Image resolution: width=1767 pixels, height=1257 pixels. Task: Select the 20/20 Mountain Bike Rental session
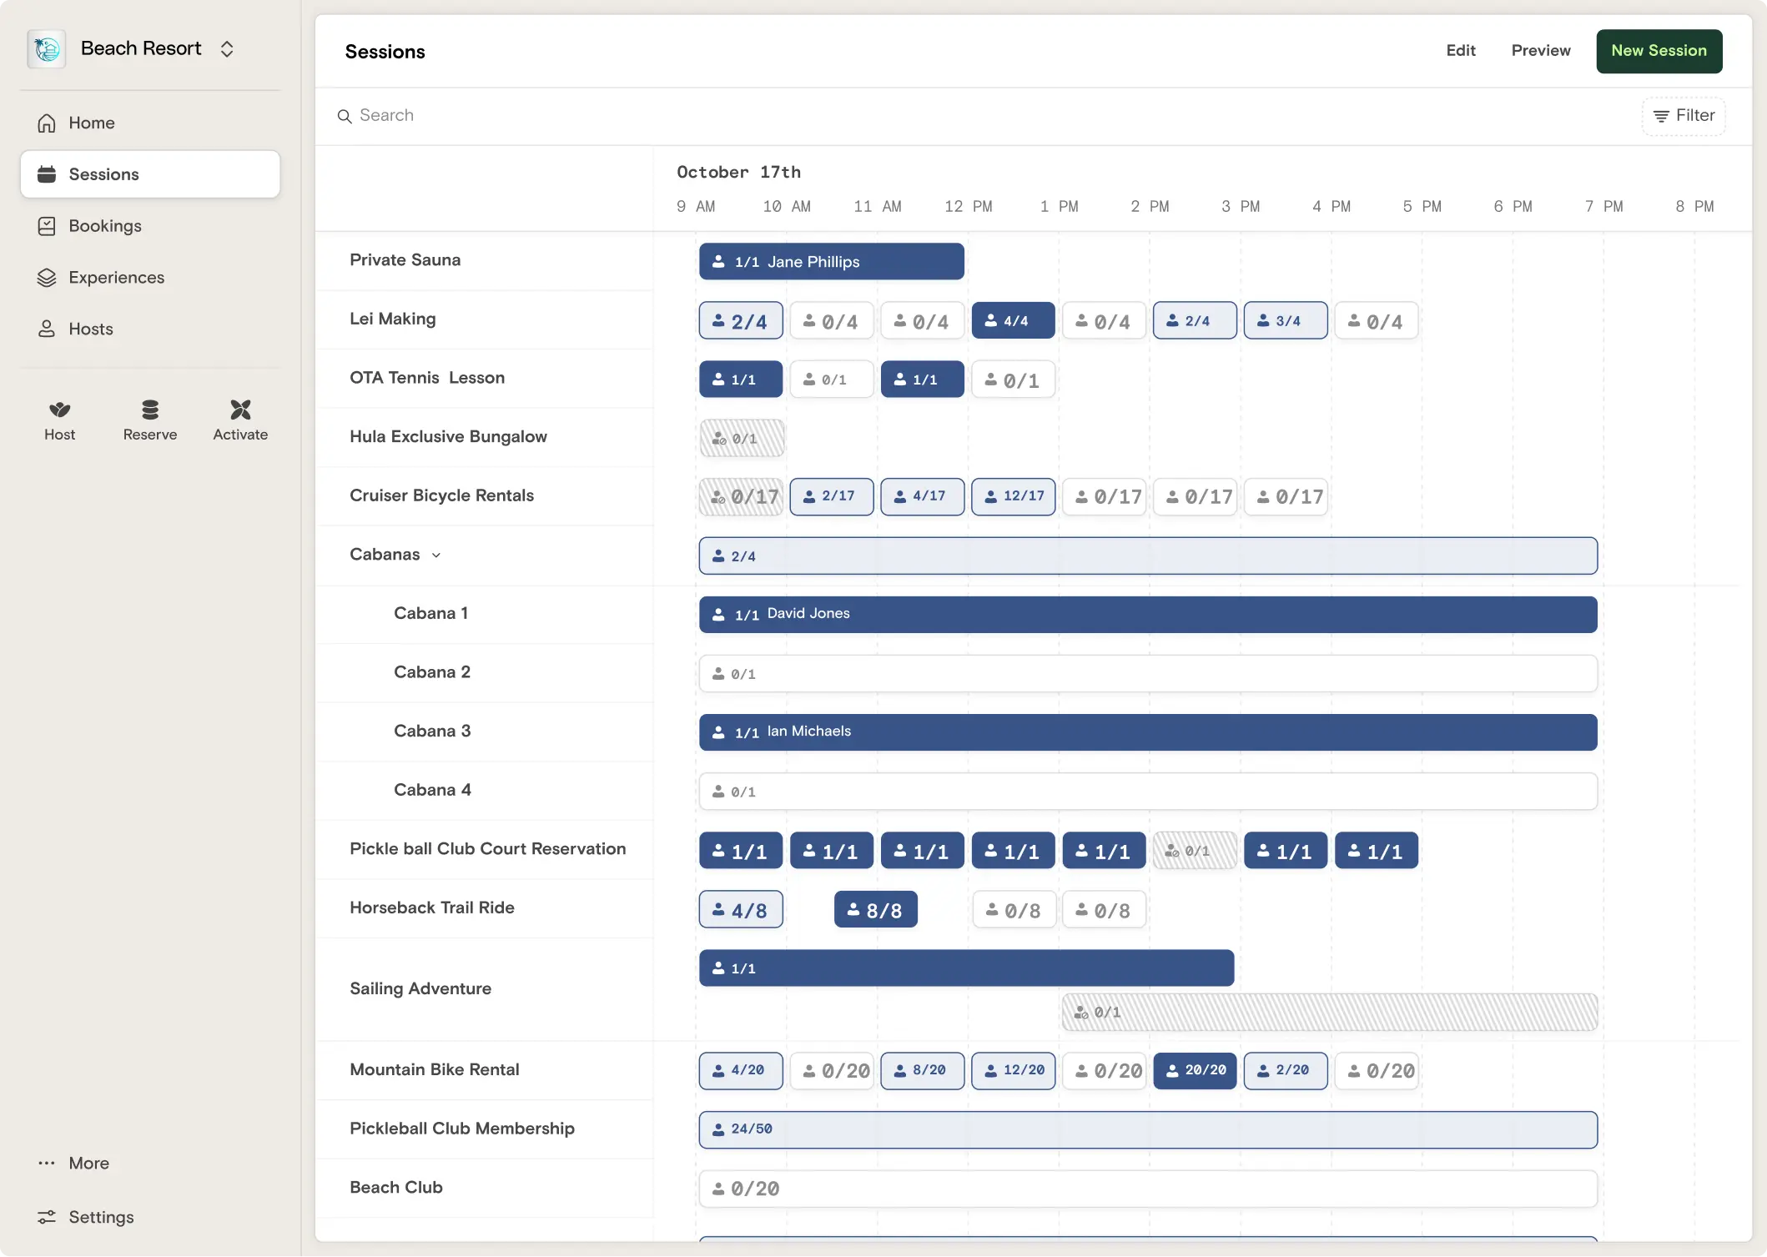point(1195,1070)
